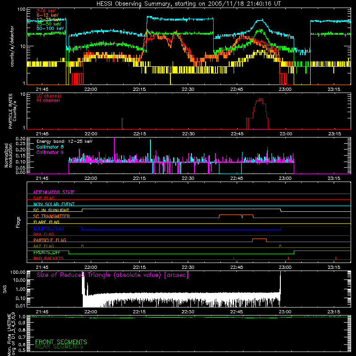The image size is (356, 356).
Task: Select the cyan '50-100 keV' legend entry
Action: (x=50, y=28)
